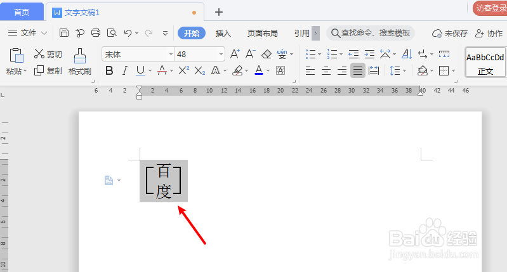Click the shading paint bucket icon
The height and width of the screenshot is (272, 507).
click(422, 70)
